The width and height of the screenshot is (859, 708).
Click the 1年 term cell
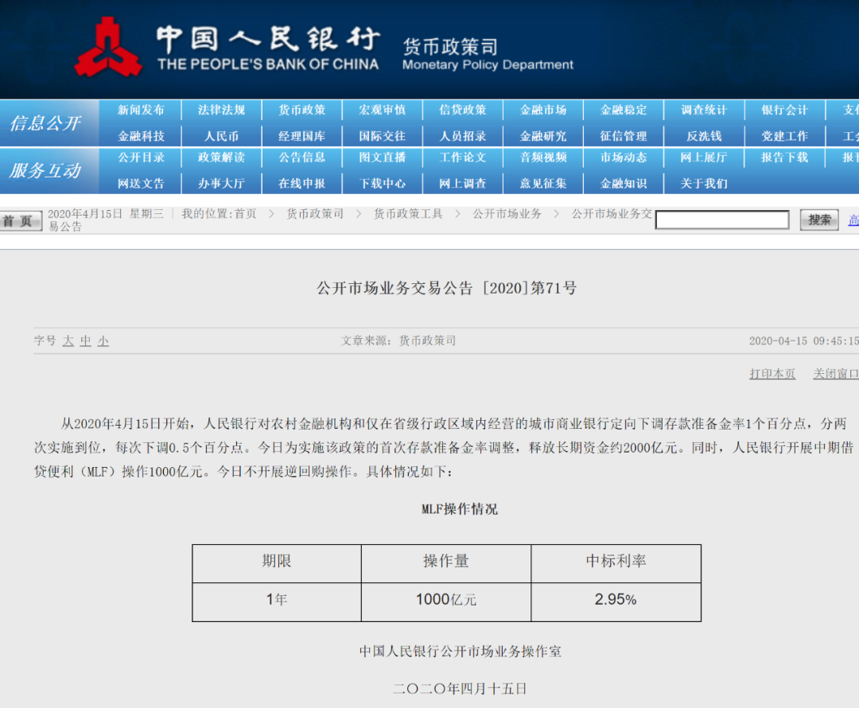pos(277,601)
